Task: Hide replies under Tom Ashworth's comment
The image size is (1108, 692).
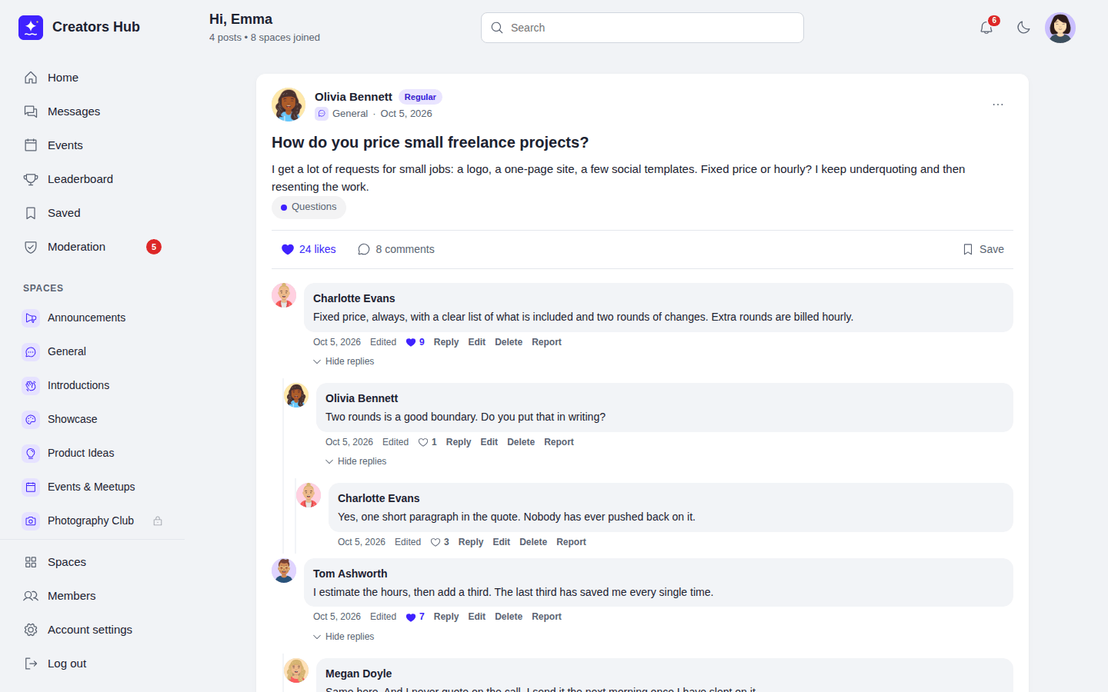Action: pyautogui.click(x=344, y=637)
